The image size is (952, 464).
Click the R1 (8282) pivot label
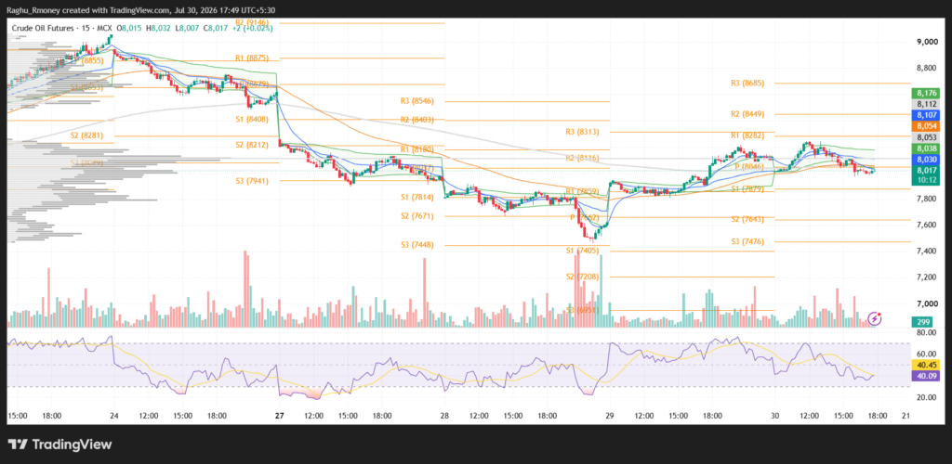pos(747,135)
